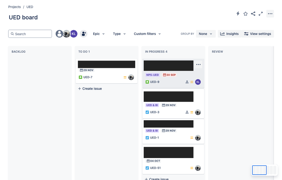Open issue key UED-1
The height and width of the screenshot is (180, 282).
(x=154, y=138)
